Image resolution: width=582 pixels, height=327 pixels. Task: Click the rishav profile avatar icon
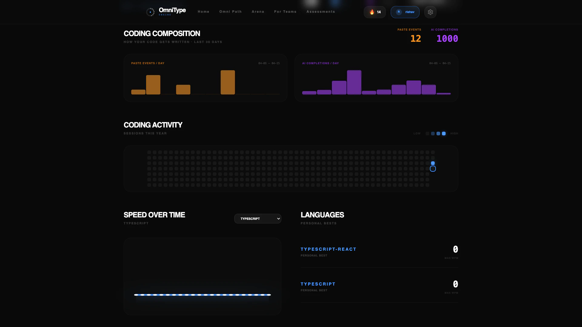pos(399,12)
